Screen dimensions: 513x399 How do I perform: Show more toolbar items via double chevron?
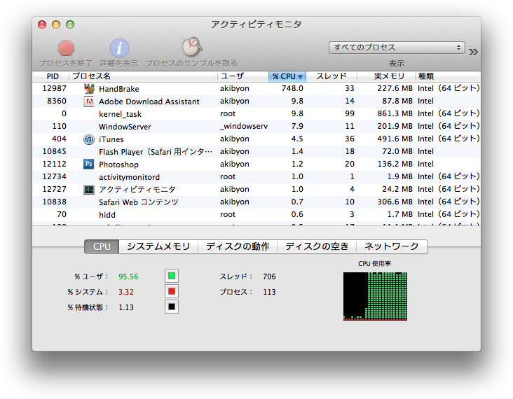pos(473,52)
